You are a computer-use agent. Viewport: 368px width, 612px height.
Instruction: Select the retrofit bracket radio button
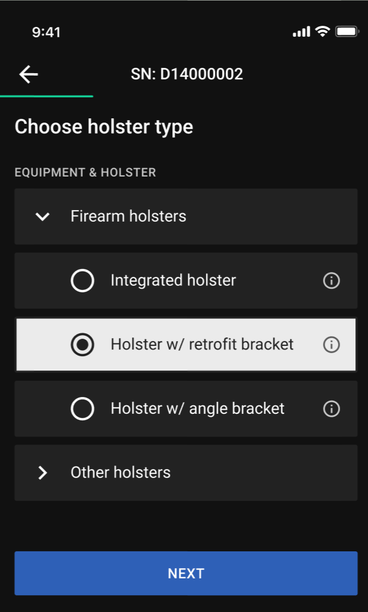point(82,345)
